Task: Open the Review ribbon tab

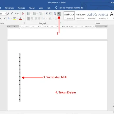Action: 32,8
